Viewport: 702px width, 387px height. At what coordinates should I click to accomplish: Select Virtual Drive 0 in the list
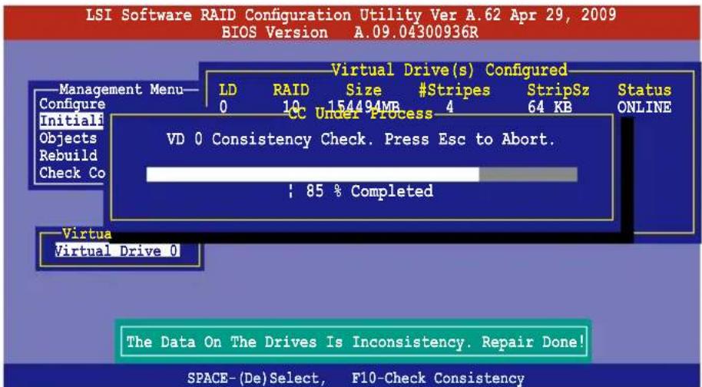coord(118,250)
